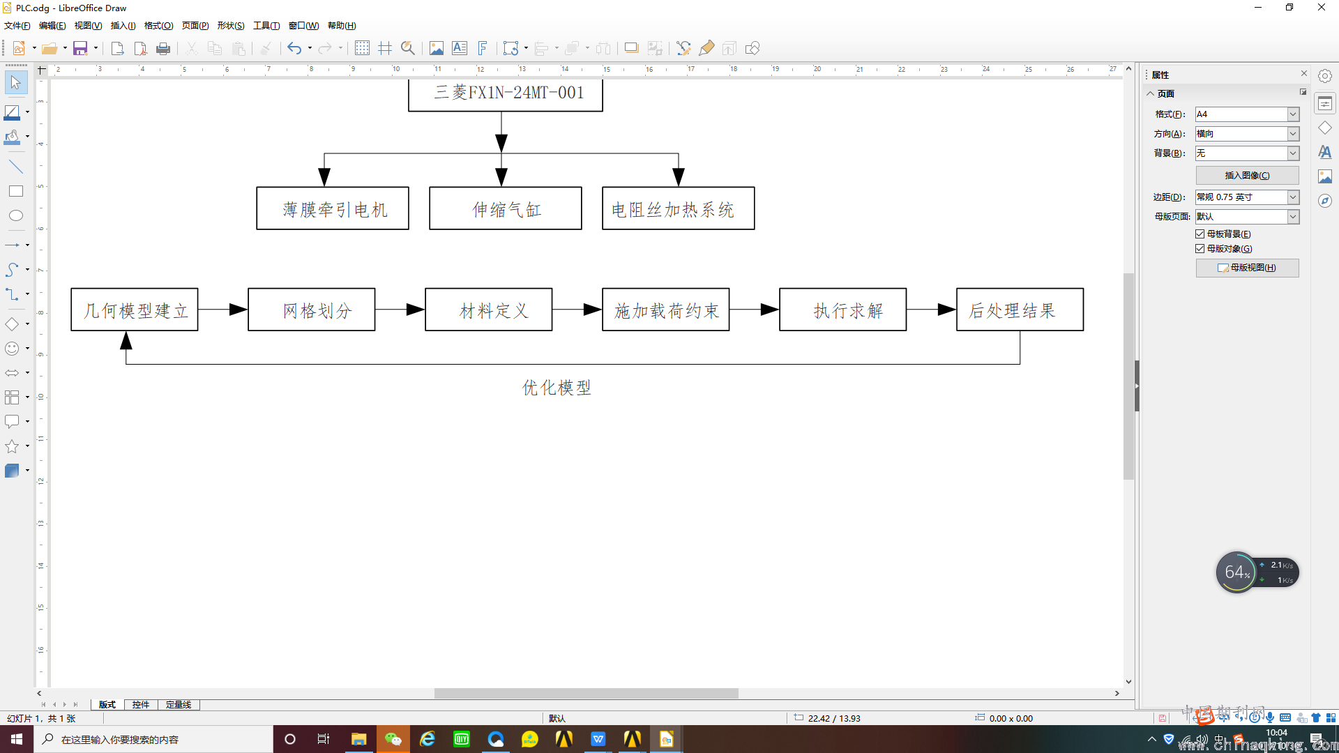
Task: Open the sidebar Gallery panel icon
Action: [x=1325, y=176]
